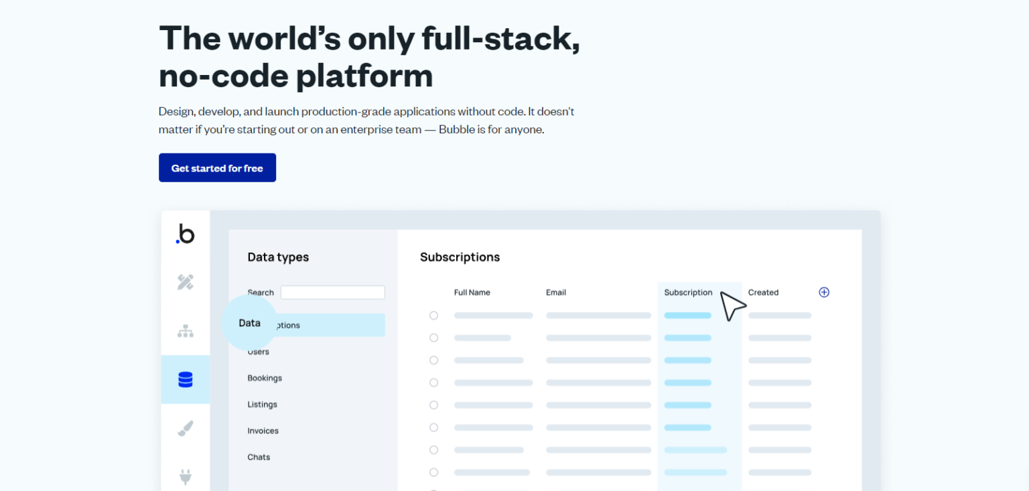Select the second row radio button
1029x491 pixels.
433,338
